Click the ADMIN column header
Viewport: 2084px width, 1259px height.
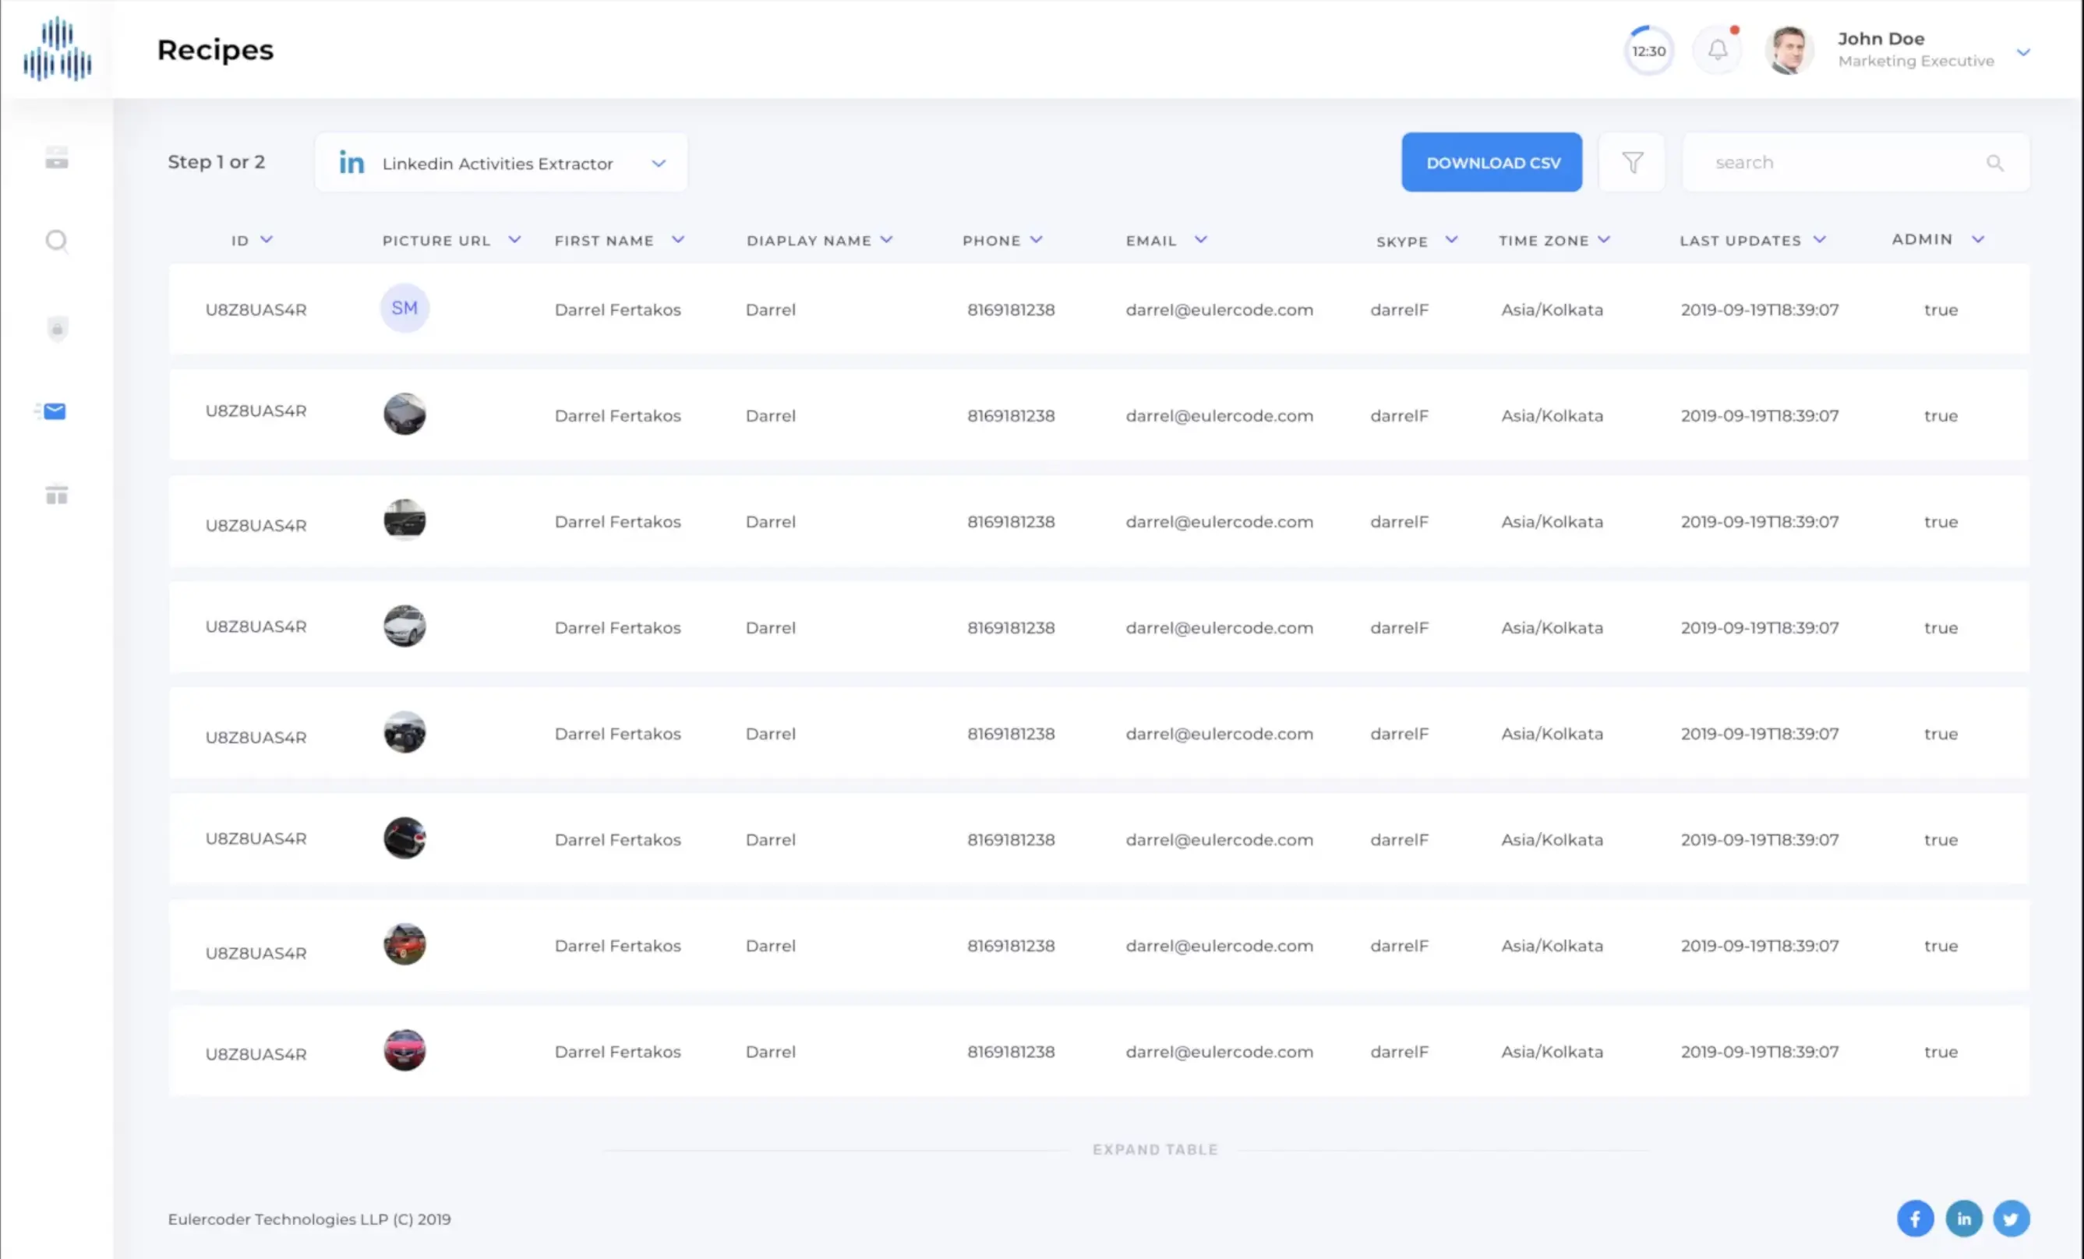1922,240
